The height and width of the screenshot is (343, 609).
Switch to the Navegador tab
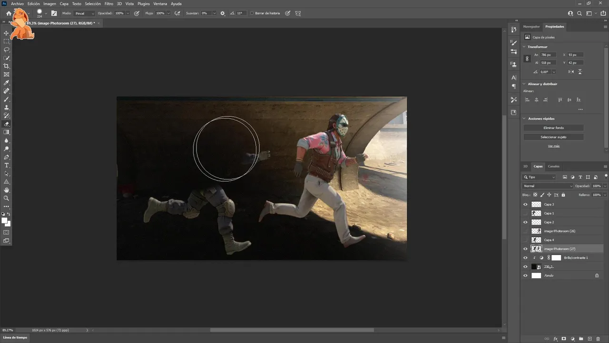pyautogui.click(x=531, y=27)
